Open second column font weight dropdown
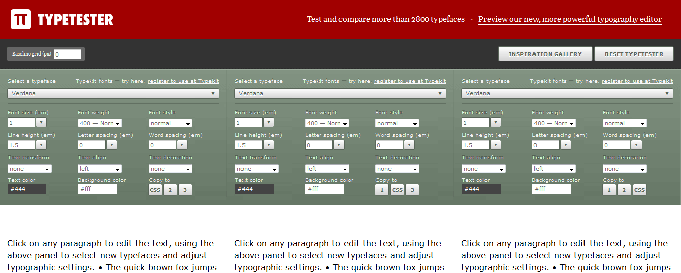Screen dimensions: 681x273 pyautogui.click(x=327, y=123)
